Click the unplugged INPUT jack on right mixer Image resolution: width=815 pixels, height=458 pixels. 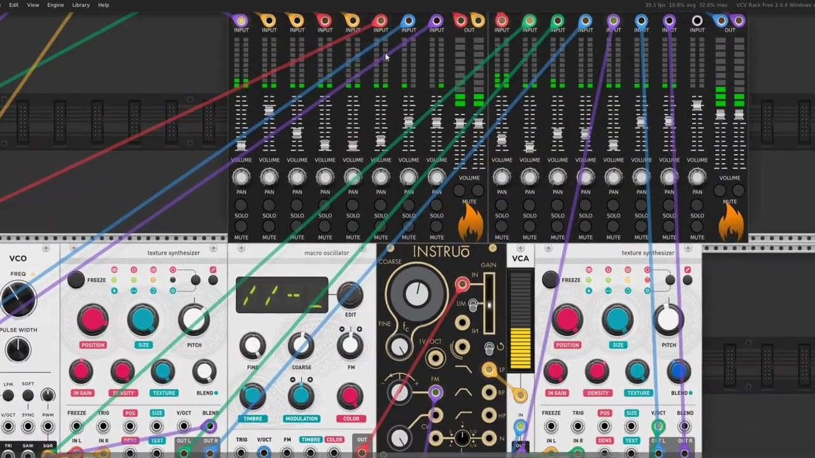pos(697,20)
